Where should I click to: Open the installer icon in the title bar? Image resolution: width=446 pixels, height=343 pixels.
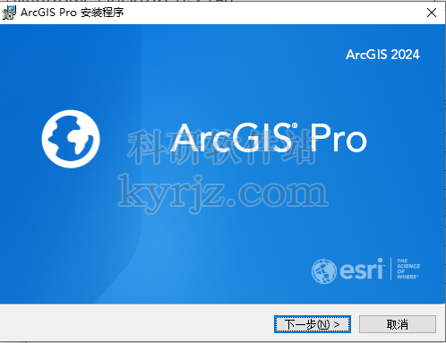tap(9, 13)
